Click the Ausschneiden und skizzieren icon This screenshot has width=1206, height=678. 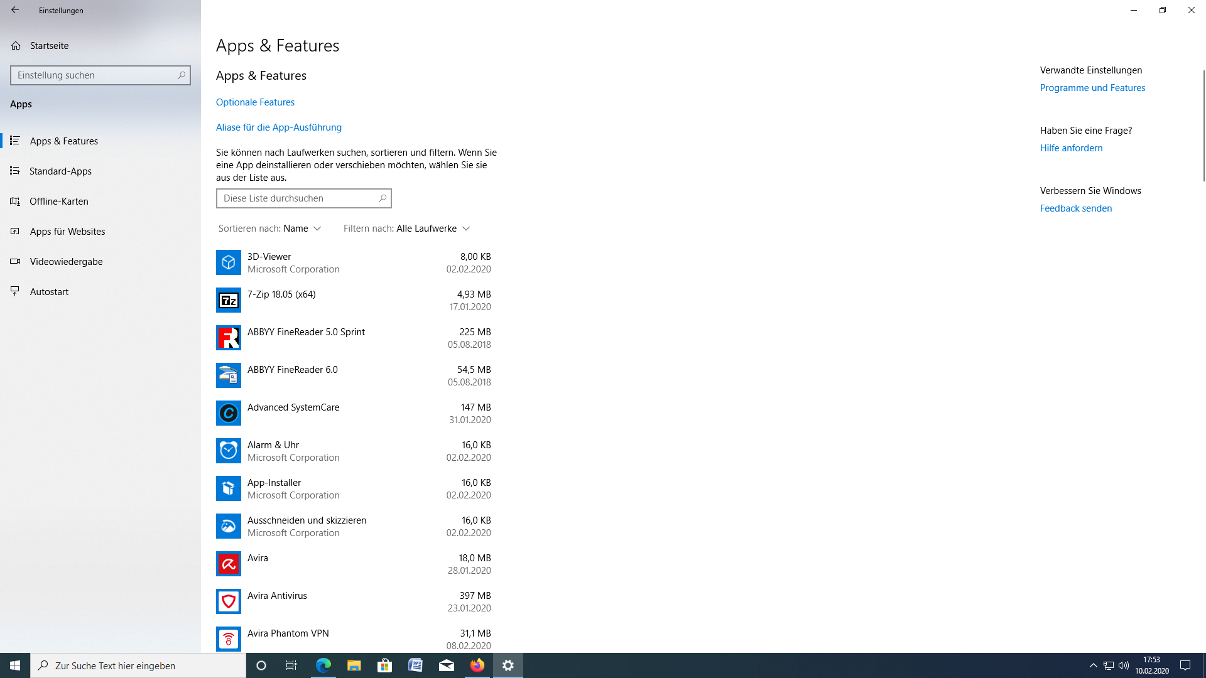coord(229,526)
